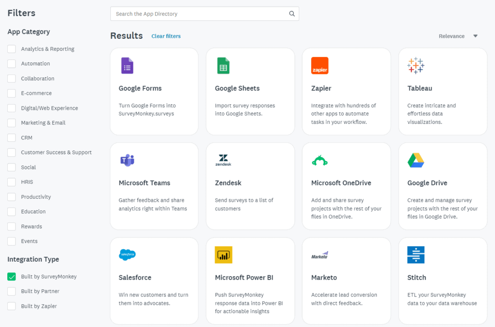Open Microsoft Power BI title link

[244, 277]
